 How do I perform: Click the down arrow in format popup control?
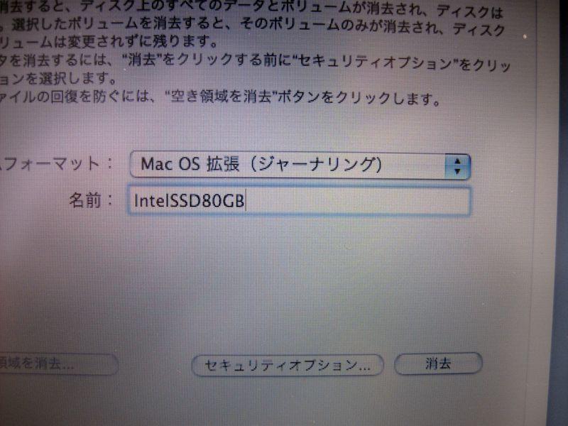[x=457, y=171]
